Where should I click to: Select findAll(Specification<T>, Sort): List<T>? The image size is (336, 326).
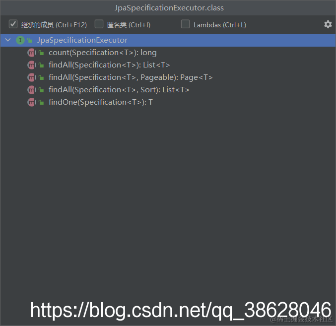[x=119, y=90]
